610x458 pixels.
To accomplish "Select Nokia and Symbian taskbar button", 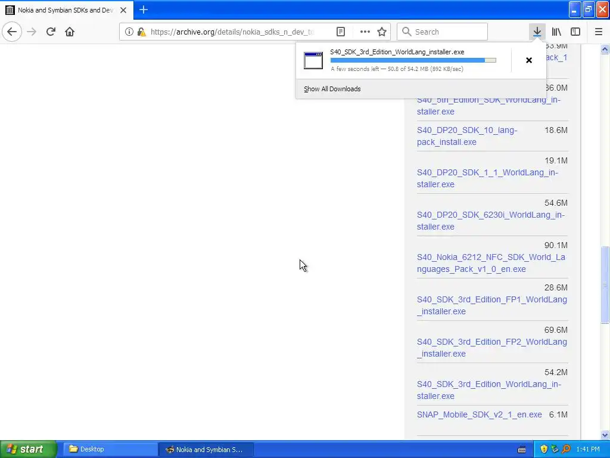I will pyautogui.click(x=206, y=449).
